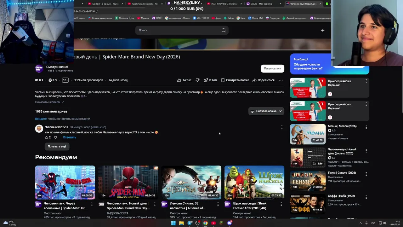Open Хоффа | Hoffa (1992) title

click(341, 196)
